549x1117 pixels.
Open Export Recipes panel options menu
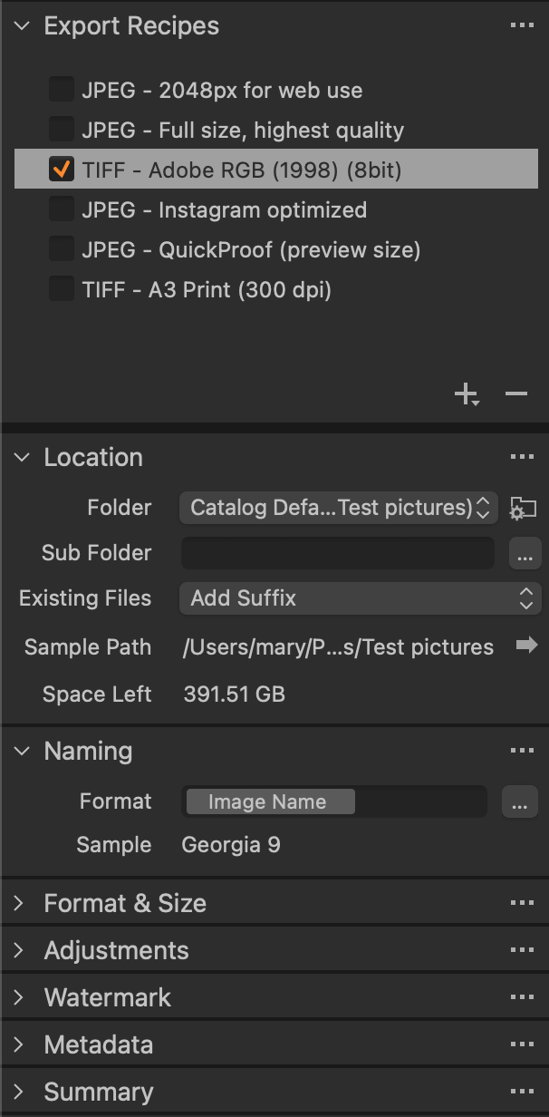522,25
